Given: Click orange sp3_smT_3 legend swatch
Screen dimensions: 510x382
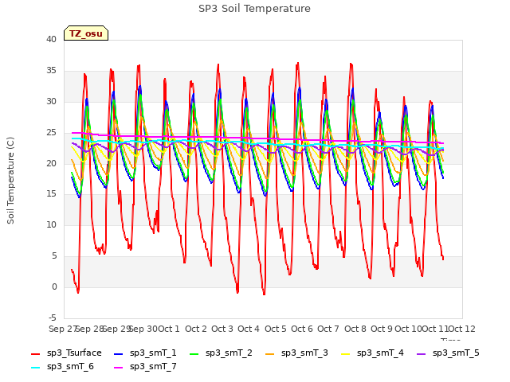Looking at the screenshot, I should tap(269, 353).
